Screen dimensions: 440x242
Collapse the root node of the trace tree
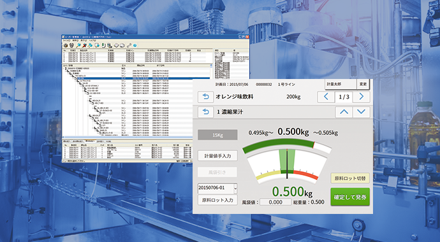click(64, 69)
